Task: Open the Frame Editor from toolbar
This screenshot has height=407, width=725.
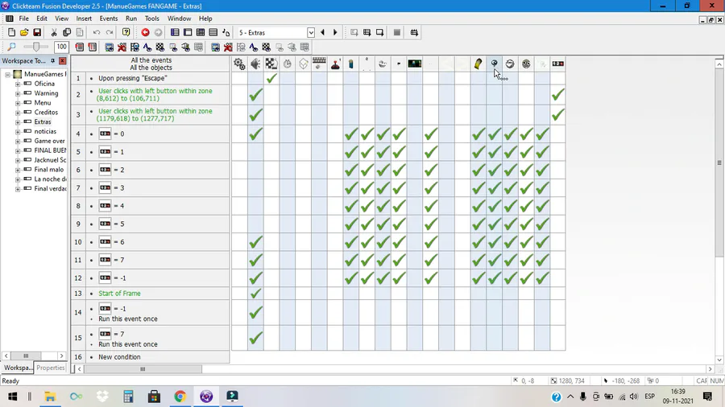Action: (x=188, y=32)
